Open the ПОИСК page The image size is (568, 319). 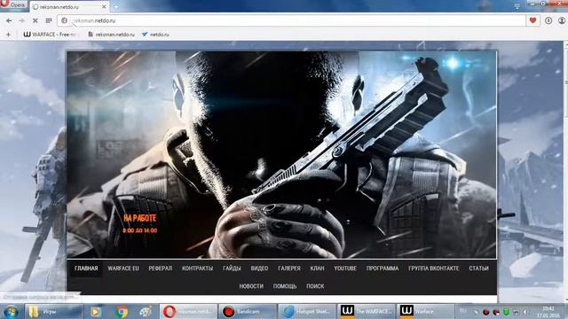pos(315,286)
